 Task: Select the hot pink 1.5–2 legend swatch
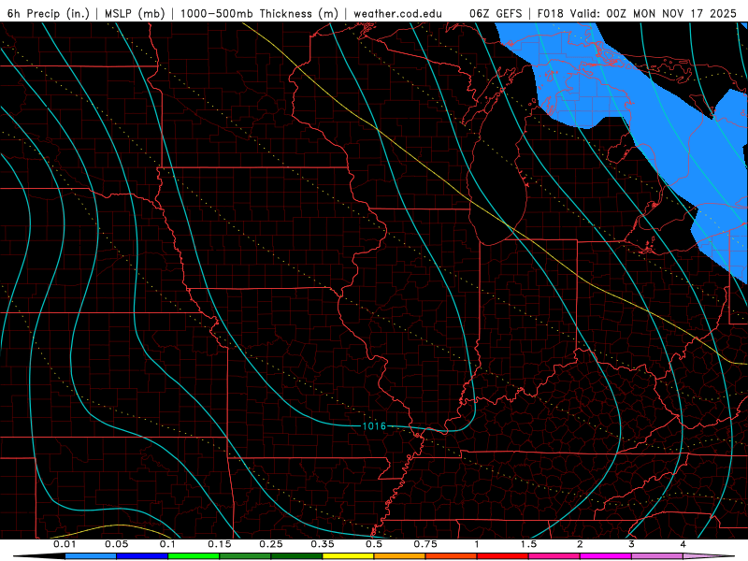[554, 556]
